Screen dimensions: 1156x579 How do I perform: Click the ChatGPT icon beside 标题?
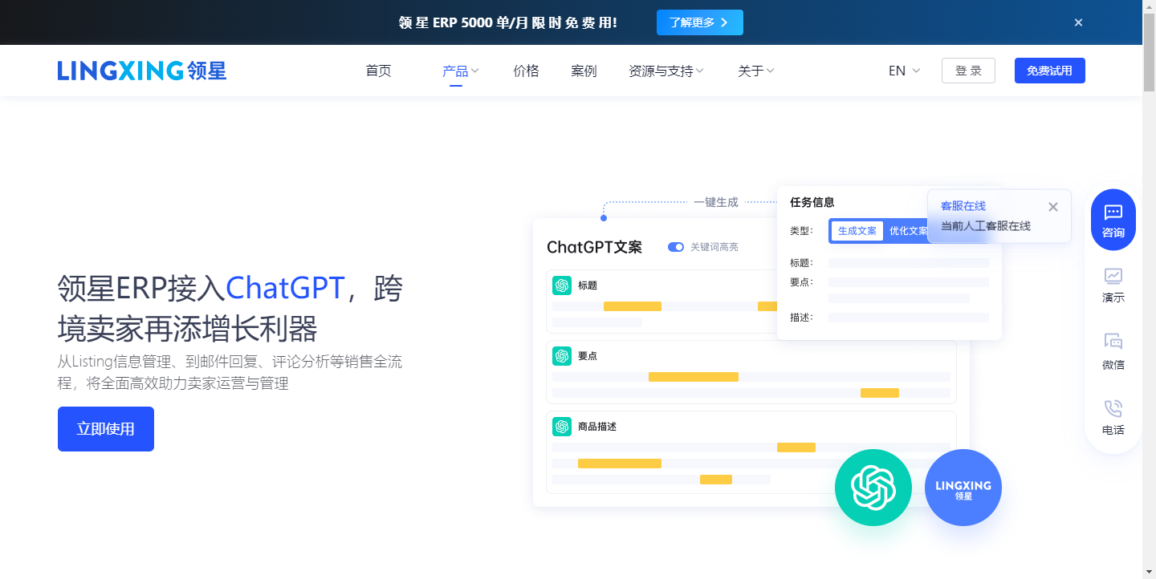562,285
